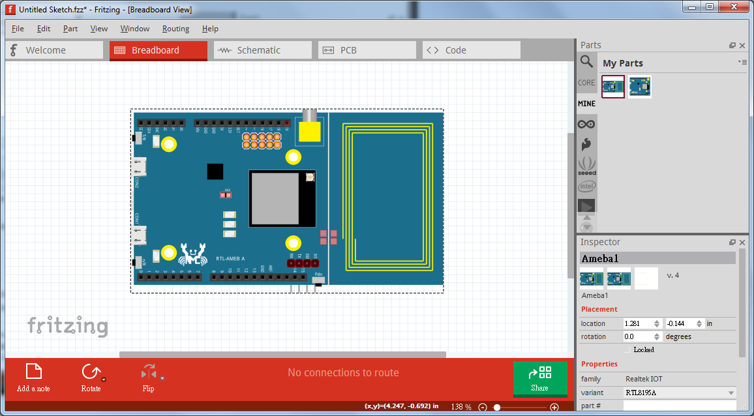Open the Flip options dropdown arrow

162,378
